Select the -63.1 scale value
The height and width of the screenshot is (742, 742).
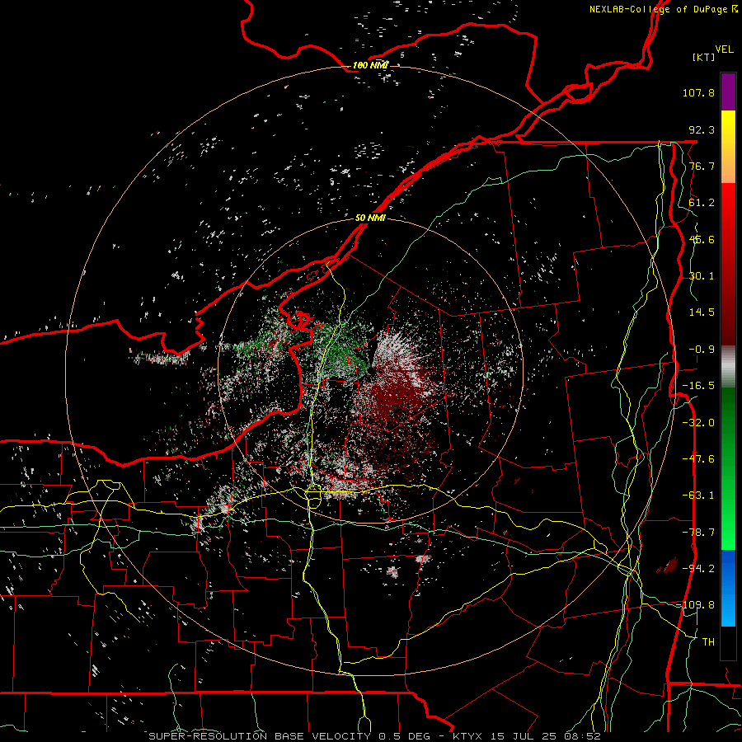click(x=698, y=495)
